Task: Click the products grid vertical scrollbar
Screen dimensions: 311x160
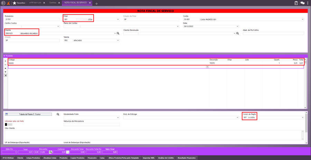Action: pyautogui.click(x=305, y=83)
